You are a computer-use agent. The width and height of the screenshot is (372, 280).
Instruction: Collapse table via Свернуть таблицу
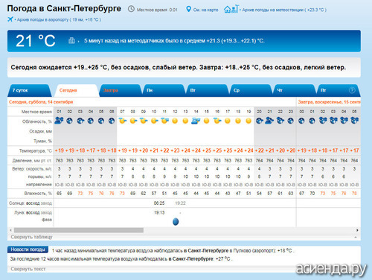coord(31,237)
